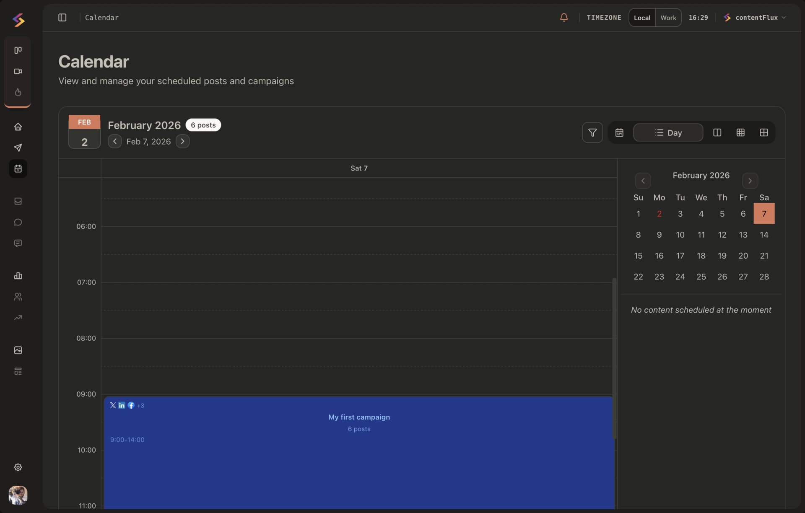The height and width of the screenshot is (513, 805).
Task: Open the video content section in sidebar
Action: point(18,71)
